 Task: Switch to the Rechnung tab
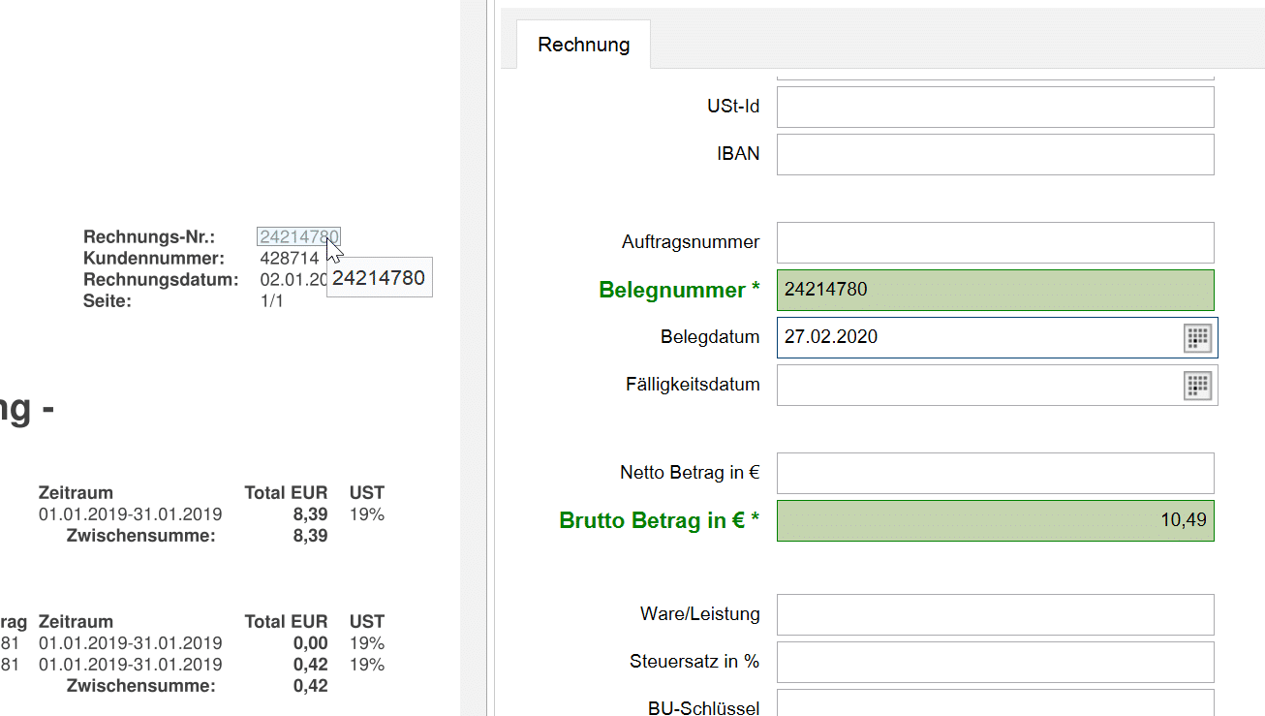(x=583, y=45)
